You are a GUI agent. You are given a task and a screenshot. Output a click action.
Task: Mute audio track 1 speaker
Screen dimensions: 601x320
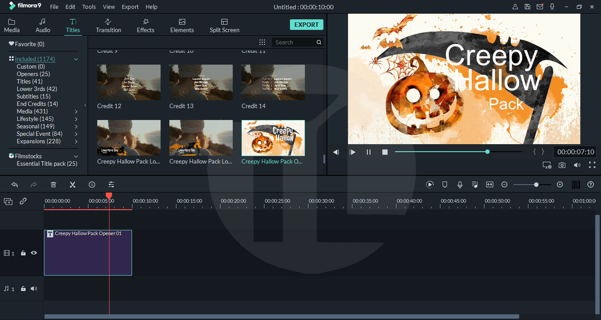click(34, 289)
